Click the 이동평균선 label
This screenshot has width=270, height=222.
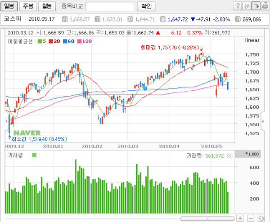point(20,41)
